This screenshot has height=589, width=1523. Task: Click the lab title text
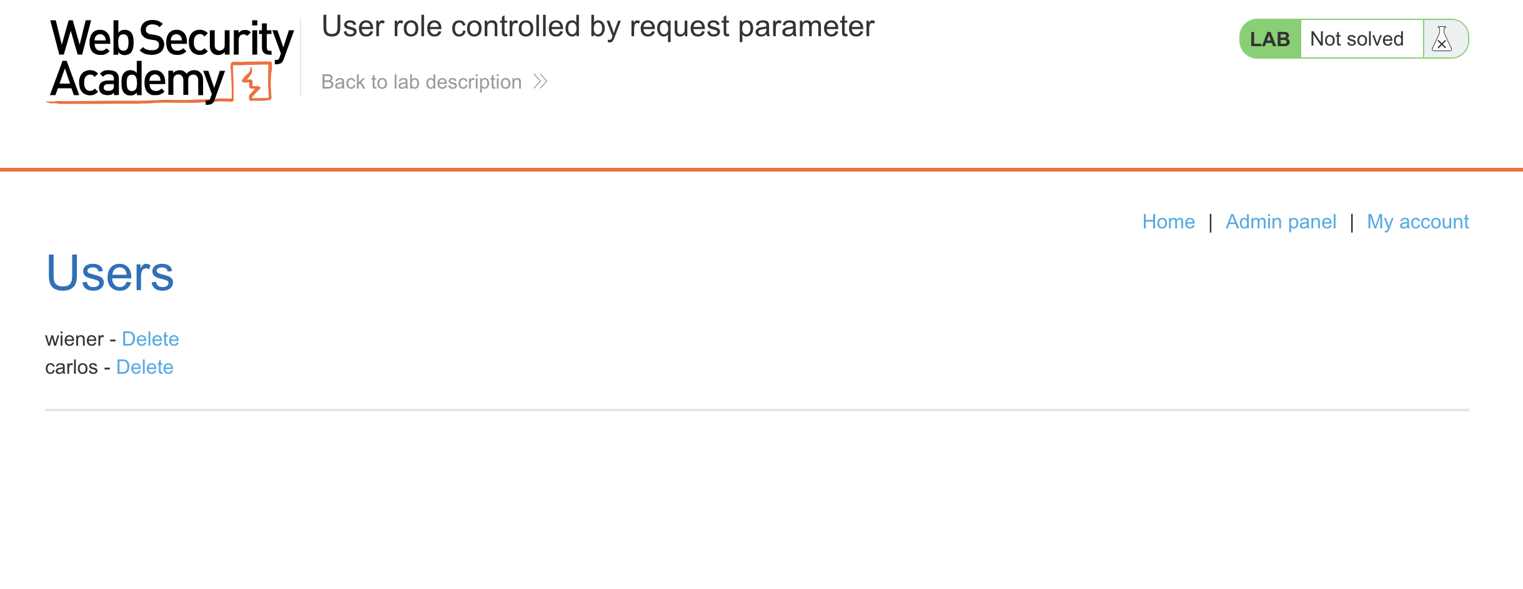[598, 27]
